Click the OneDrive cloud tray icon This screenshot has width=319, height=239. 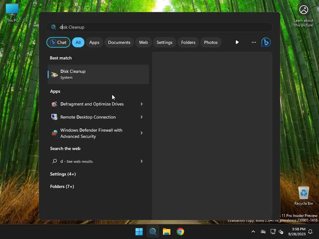[263, 232]
